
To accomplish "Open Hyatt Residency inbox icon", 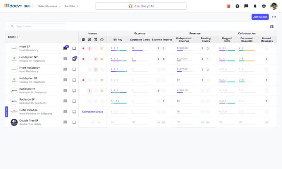I will (x=74, y=69).
